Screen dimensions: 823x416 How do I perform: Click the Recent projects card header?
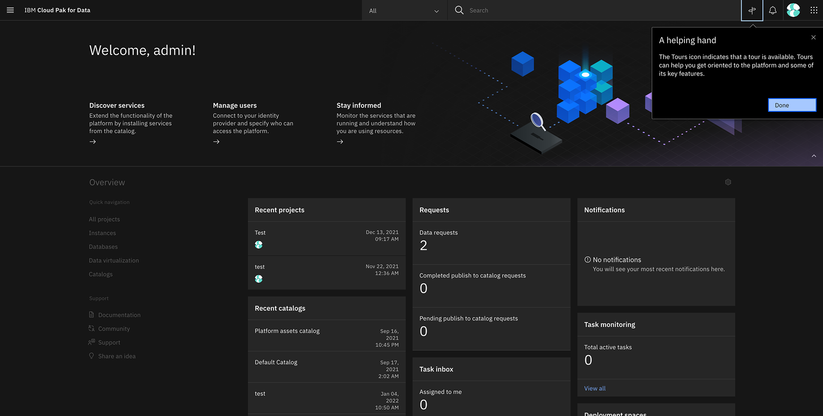[327, 210]
